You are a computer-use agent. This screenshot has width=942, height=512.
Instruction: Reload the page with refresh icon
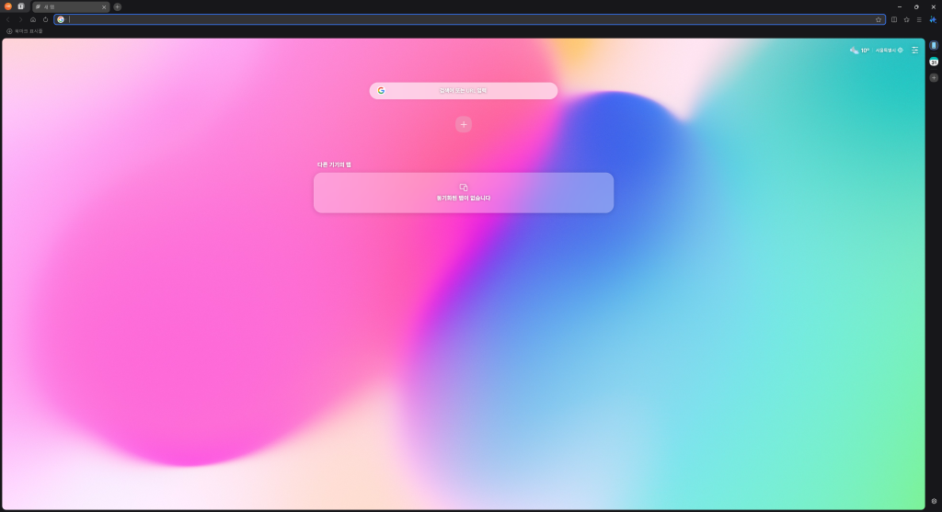click(45, 19)
